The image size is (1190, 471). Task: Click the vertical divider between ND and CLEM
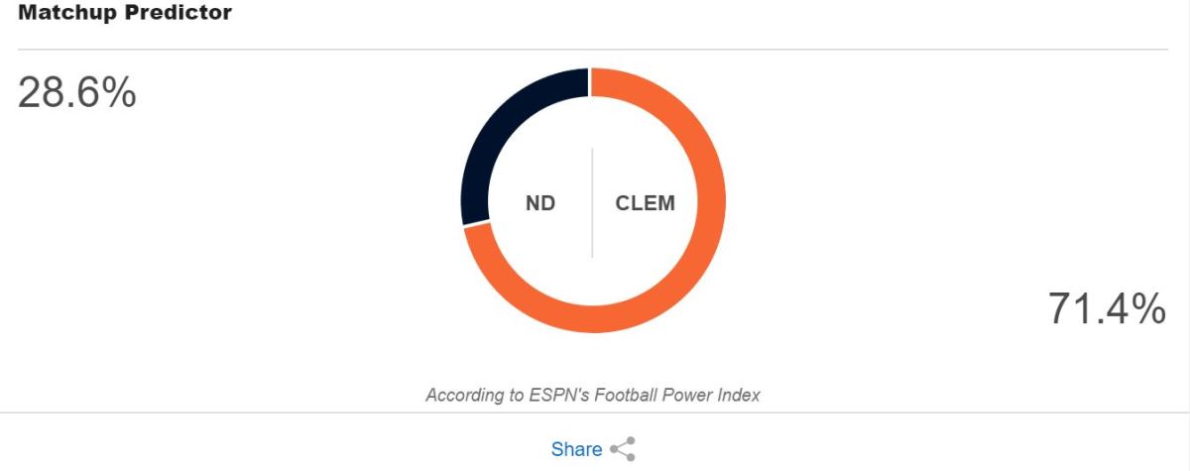click(x=593, y=203)
